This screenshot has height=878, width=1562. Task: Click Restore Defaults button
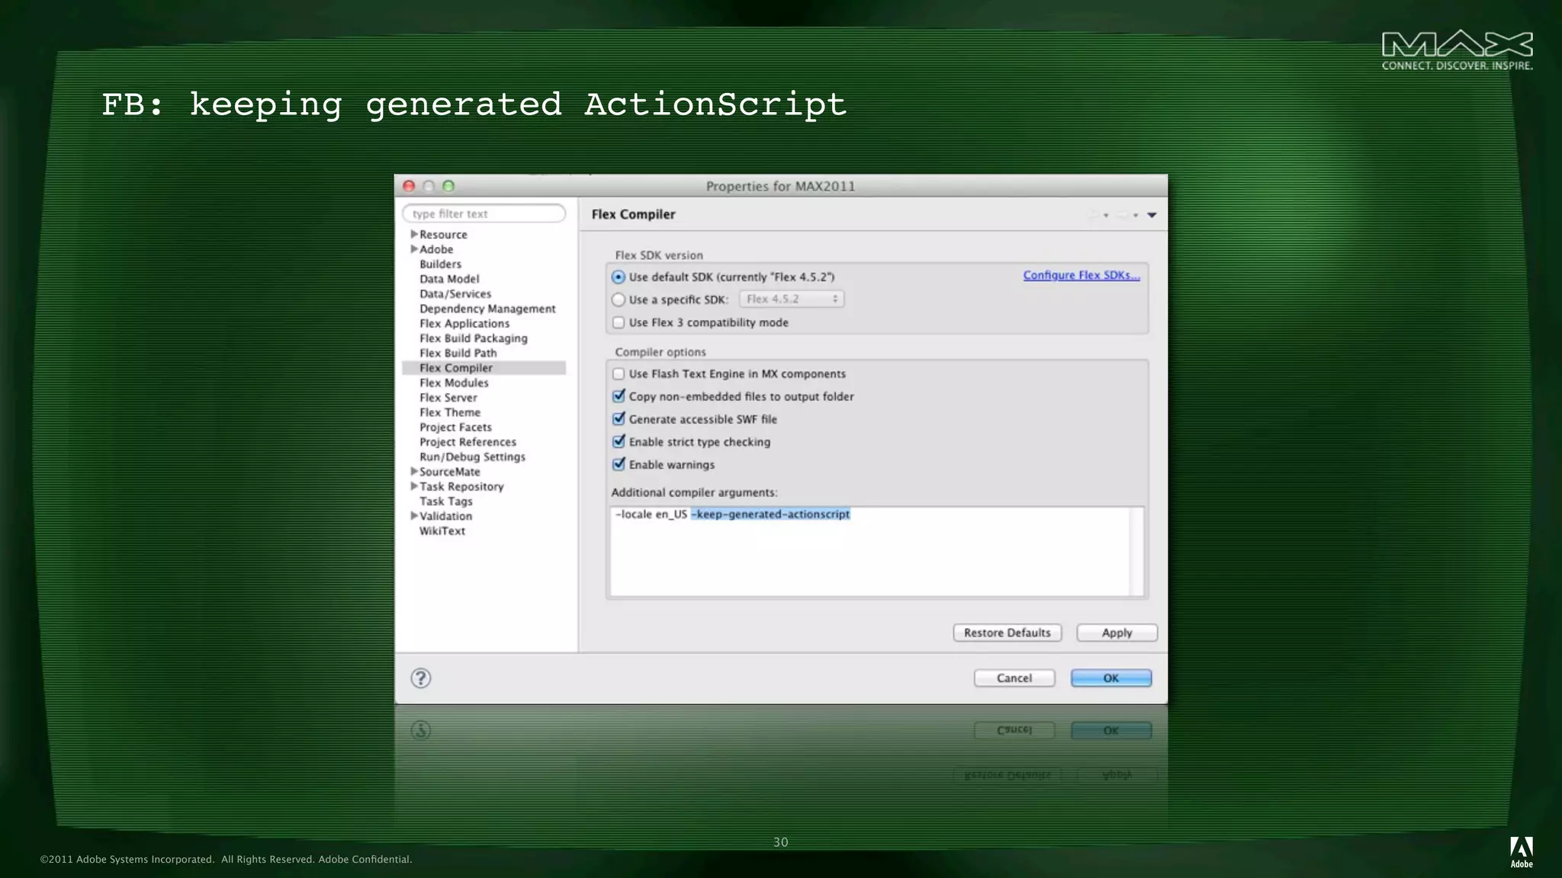click(1007, 633)
